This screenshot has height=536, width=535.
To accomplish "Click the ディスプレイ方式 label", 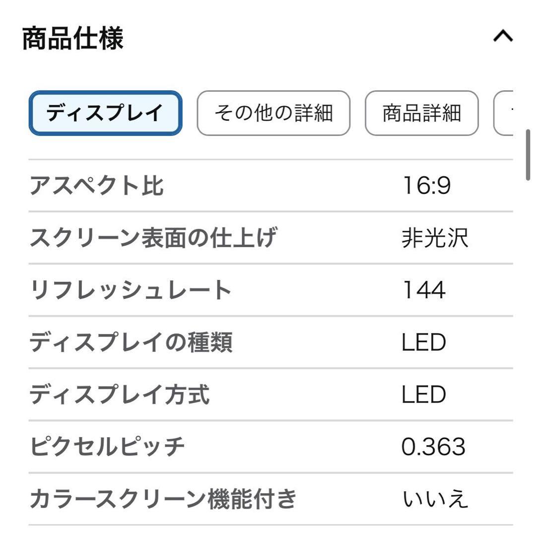I will pyautogui.click(x=120, y=395).
